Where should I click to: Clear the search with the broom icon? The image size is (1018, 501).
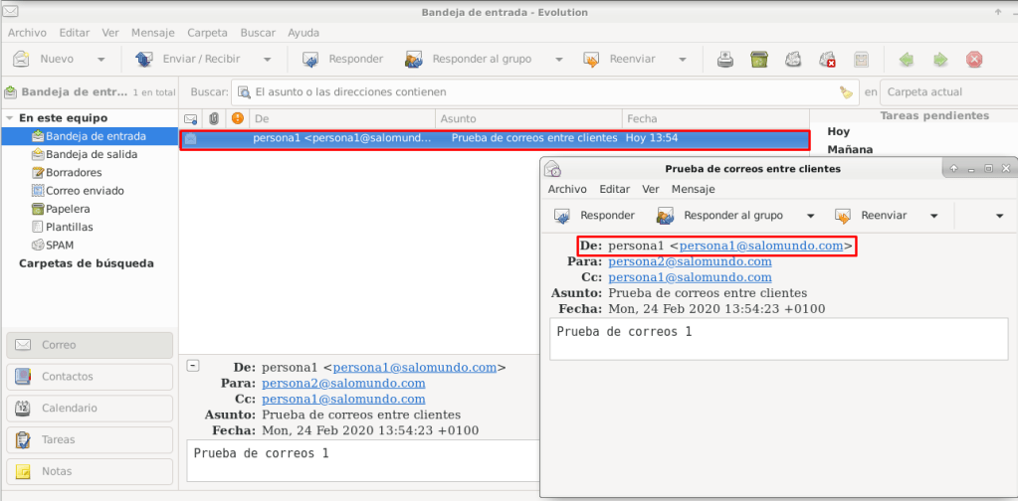[x=846, y=92]
